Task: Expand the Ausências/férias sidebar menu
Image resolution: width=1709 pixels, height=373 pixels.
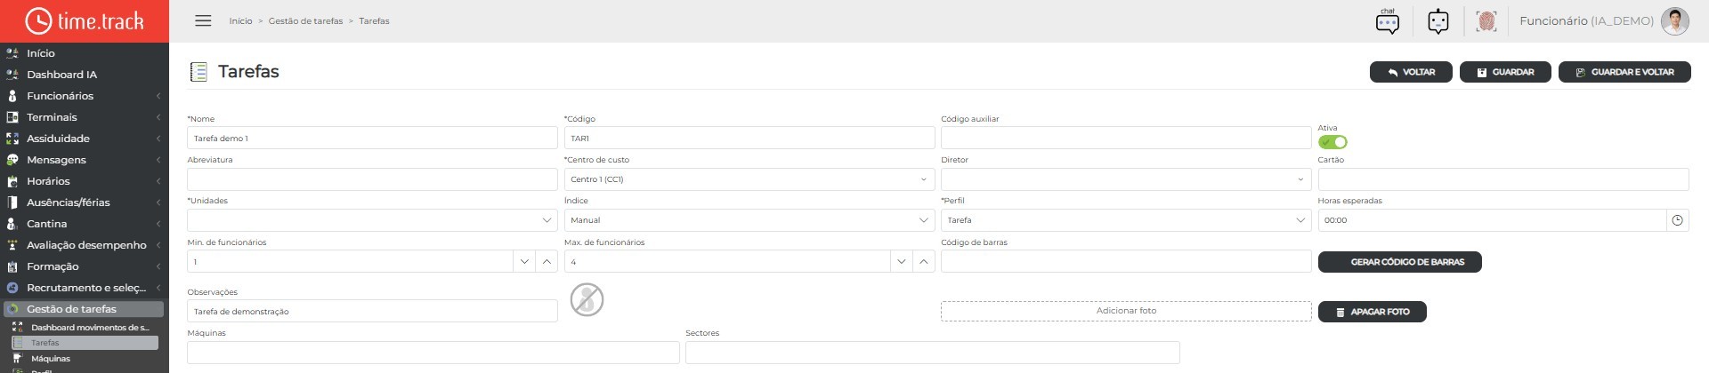Action: [84, 202]
